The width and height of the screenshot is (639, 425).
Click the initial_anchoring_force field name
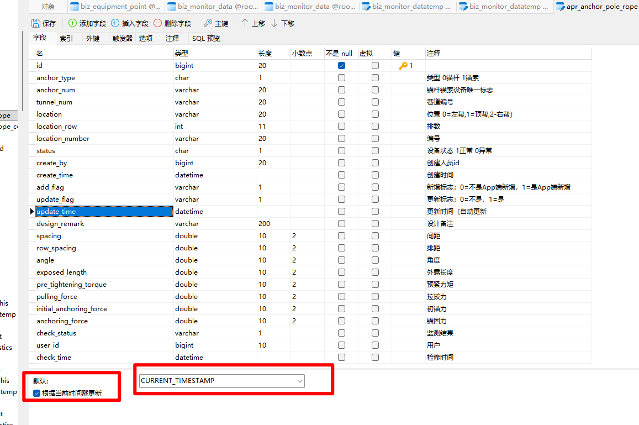[x=72, y=309]
